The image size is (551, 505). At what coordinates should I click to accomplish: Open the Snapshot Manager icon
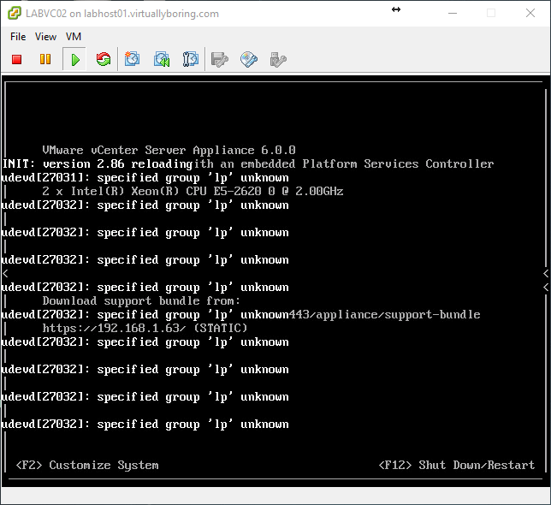pyautogui.click(x=191, y=59)
